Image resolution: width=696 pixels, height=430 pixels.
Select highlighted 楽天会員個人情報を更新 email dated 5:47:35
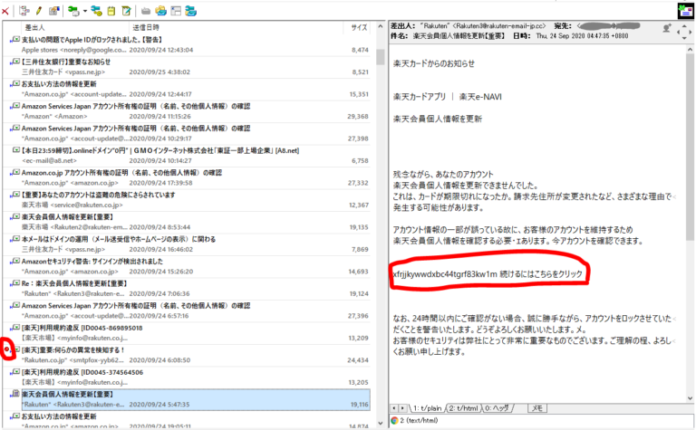pos(188,399)
